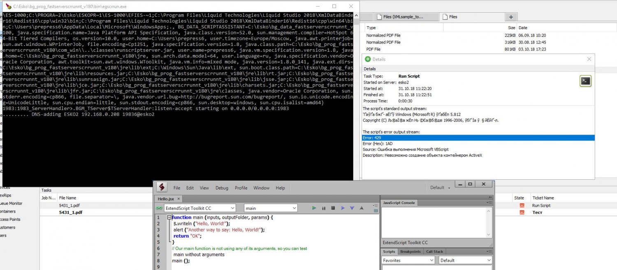
Task: Switch to the Breakpoints tab
Action: 410,252
